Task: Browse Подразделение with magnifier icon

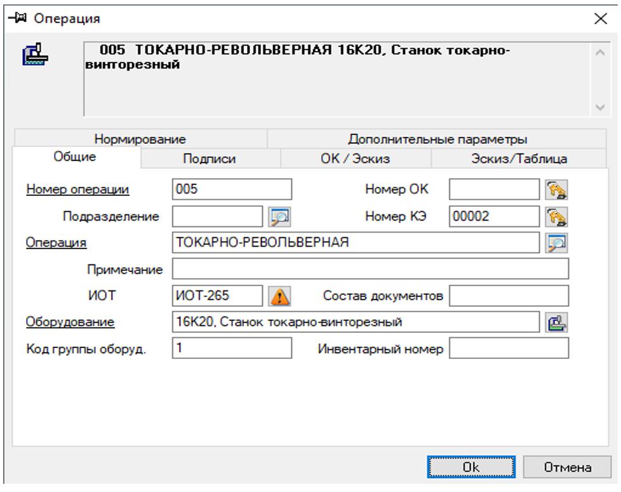Action: (277, 216)
